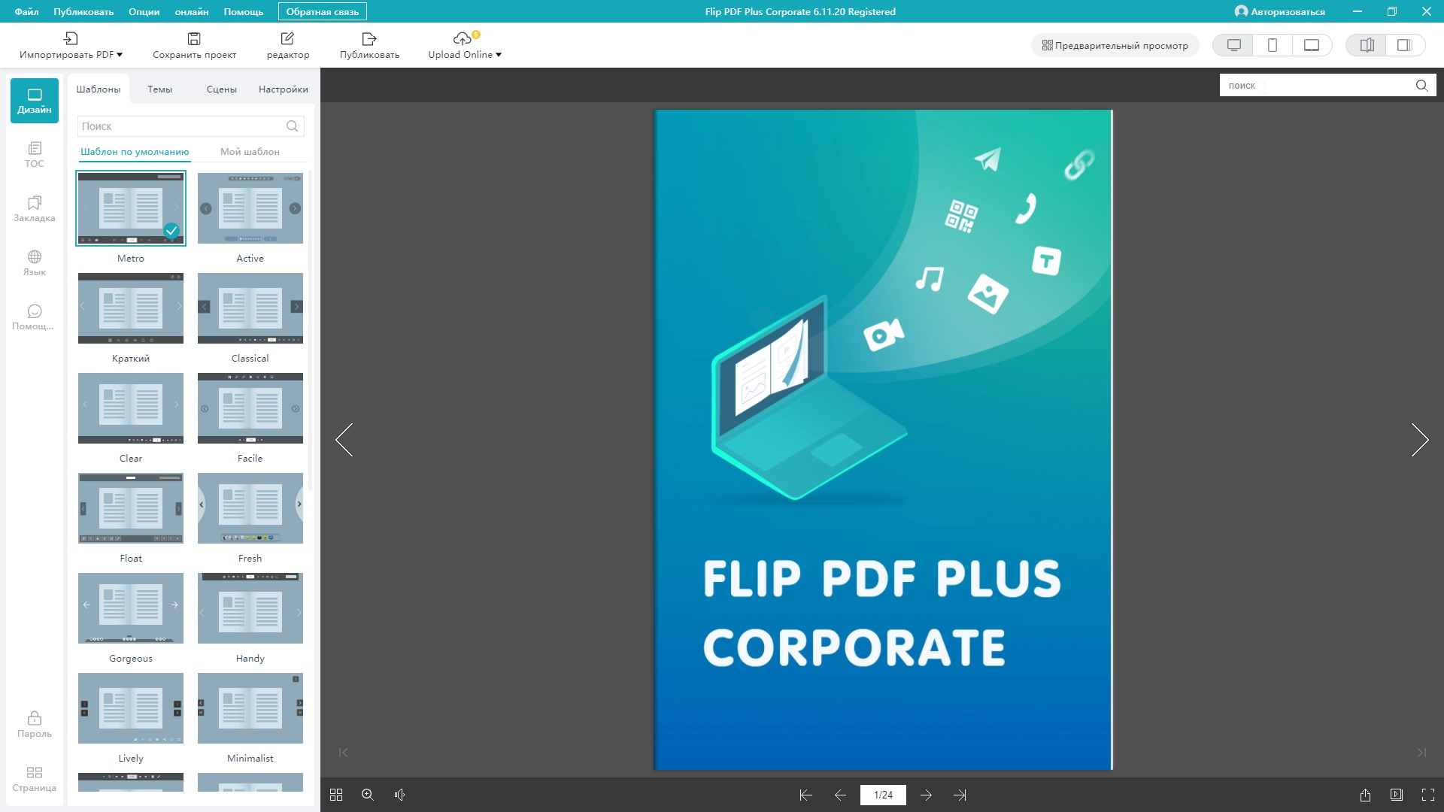Switch to mobile phone preview mode
The width and height of the screenshot is (1444, 812).
pos(1273,45)
